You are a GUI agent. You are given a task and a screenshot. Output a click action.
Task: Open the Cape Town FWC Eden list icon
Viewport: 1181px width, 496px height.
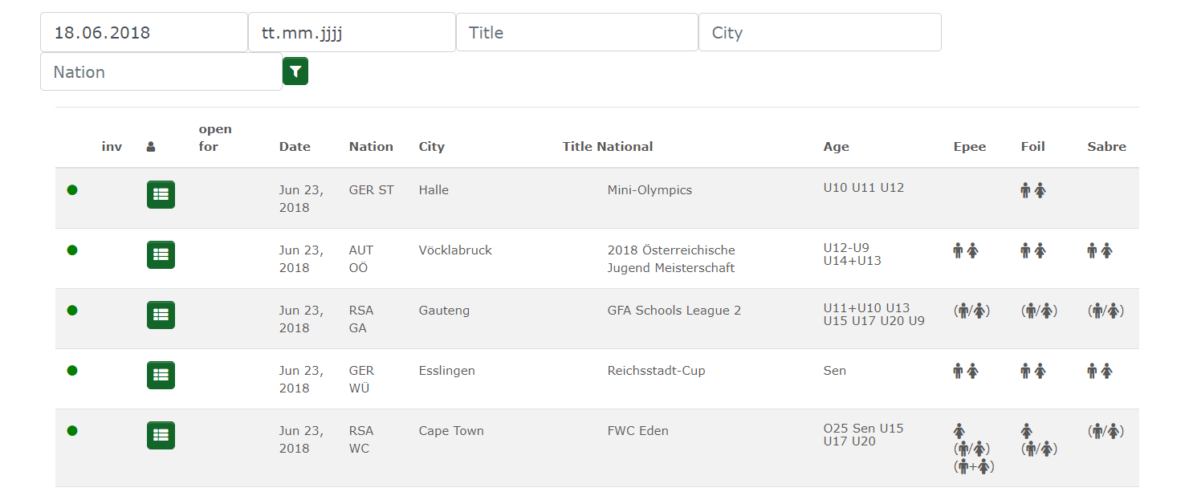(161, 435)
